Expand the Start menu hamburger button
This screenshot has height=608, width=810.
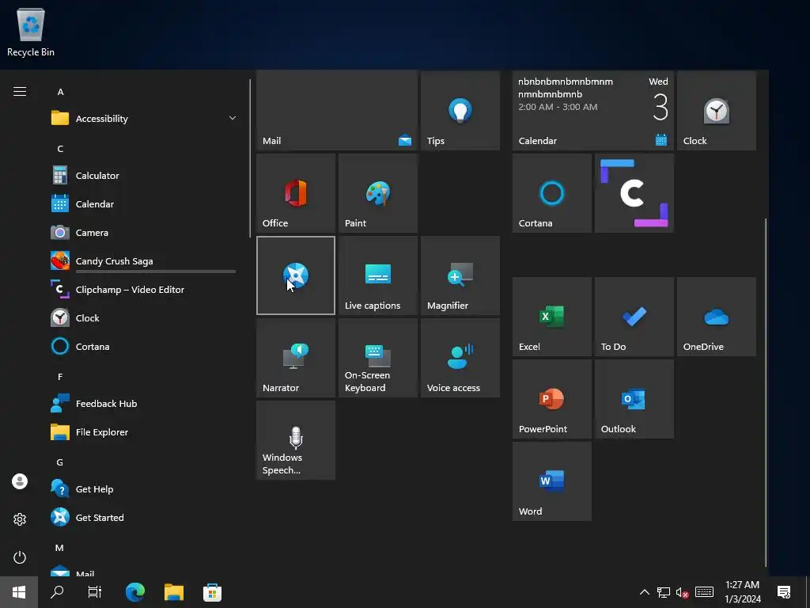pyautogui.click(x=20, y=92)
